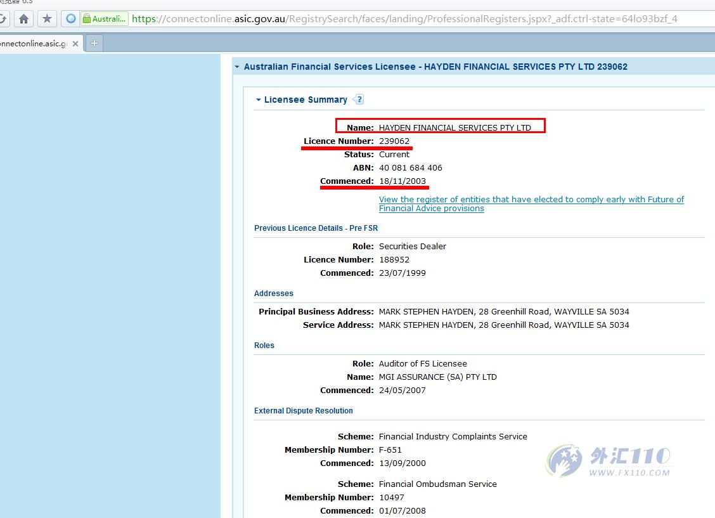The width and height of the screenshot is (715, 518).
Task: Click the Service Address value
Action: [504, 325]
